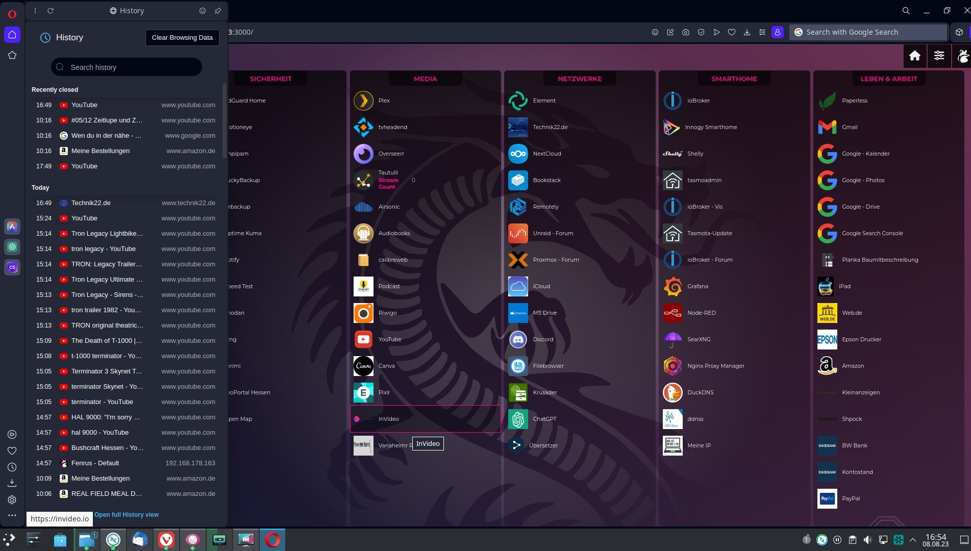971x551 pixels.
Task: Open the application launcher in taskbar
Action: (9, 540)
